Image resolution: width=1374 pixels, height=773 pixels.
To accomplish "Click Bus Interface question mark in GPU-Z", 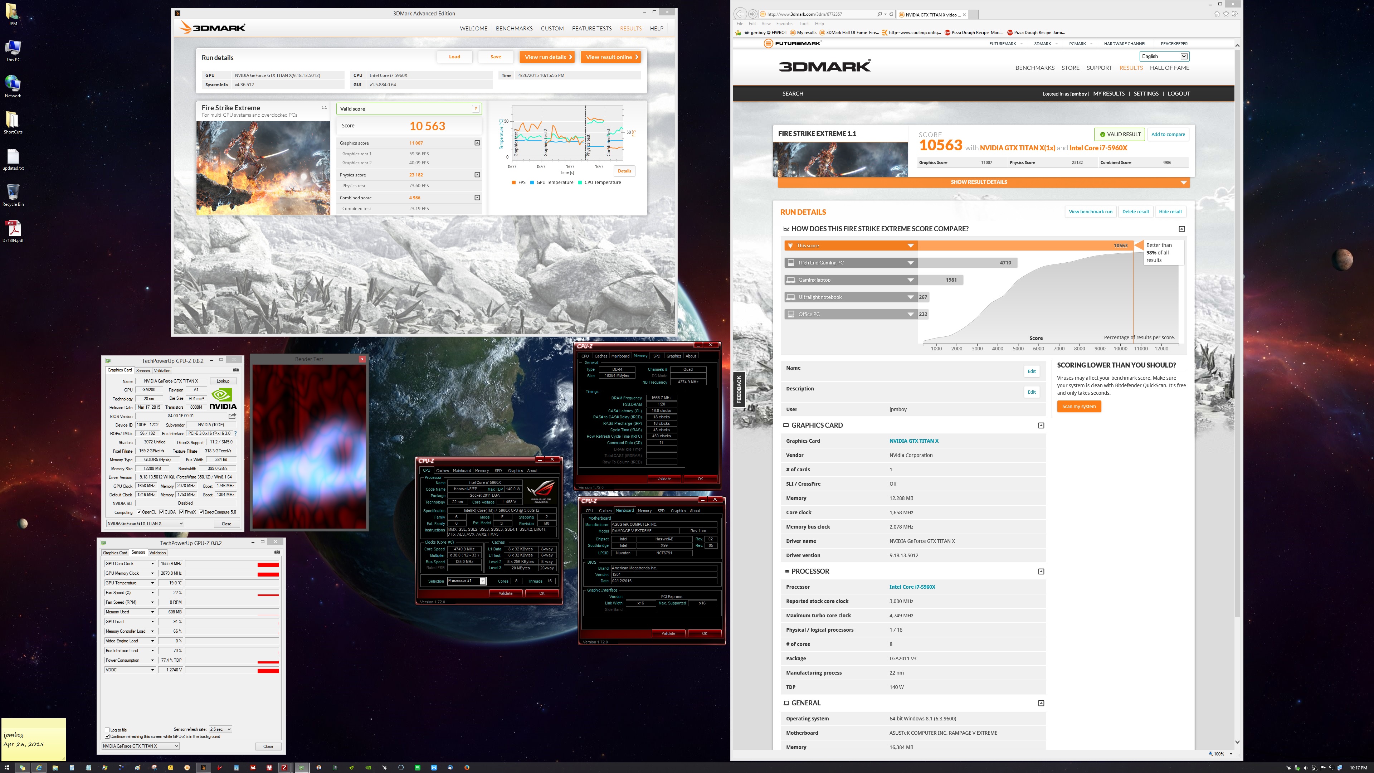I will (235, 433).
